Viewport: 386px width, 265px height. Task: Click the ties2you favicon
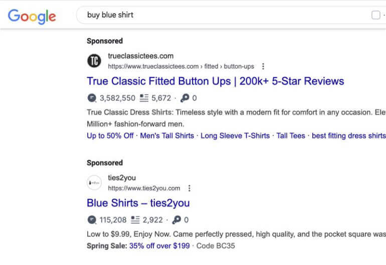94,182
